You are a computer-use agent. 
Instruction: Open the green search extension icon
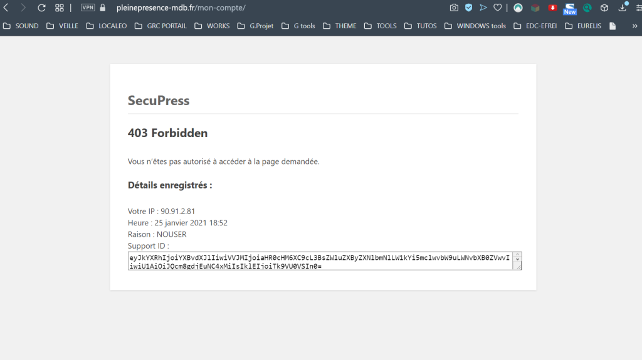tap(587, 8)
